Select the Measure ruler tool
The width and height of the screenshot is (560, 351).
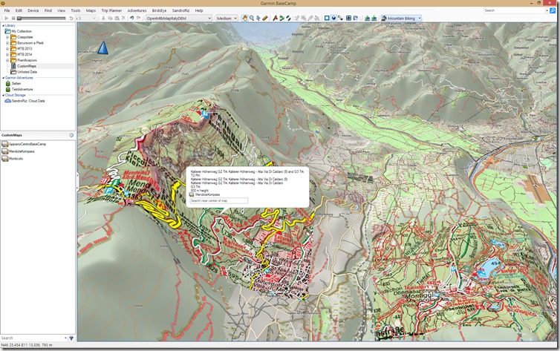coord(265,18)
